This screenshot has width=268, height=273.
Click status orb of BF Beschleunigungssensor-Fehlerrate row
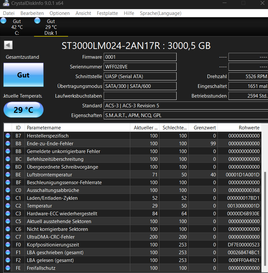pyautogui.click(x=8, y=182)
